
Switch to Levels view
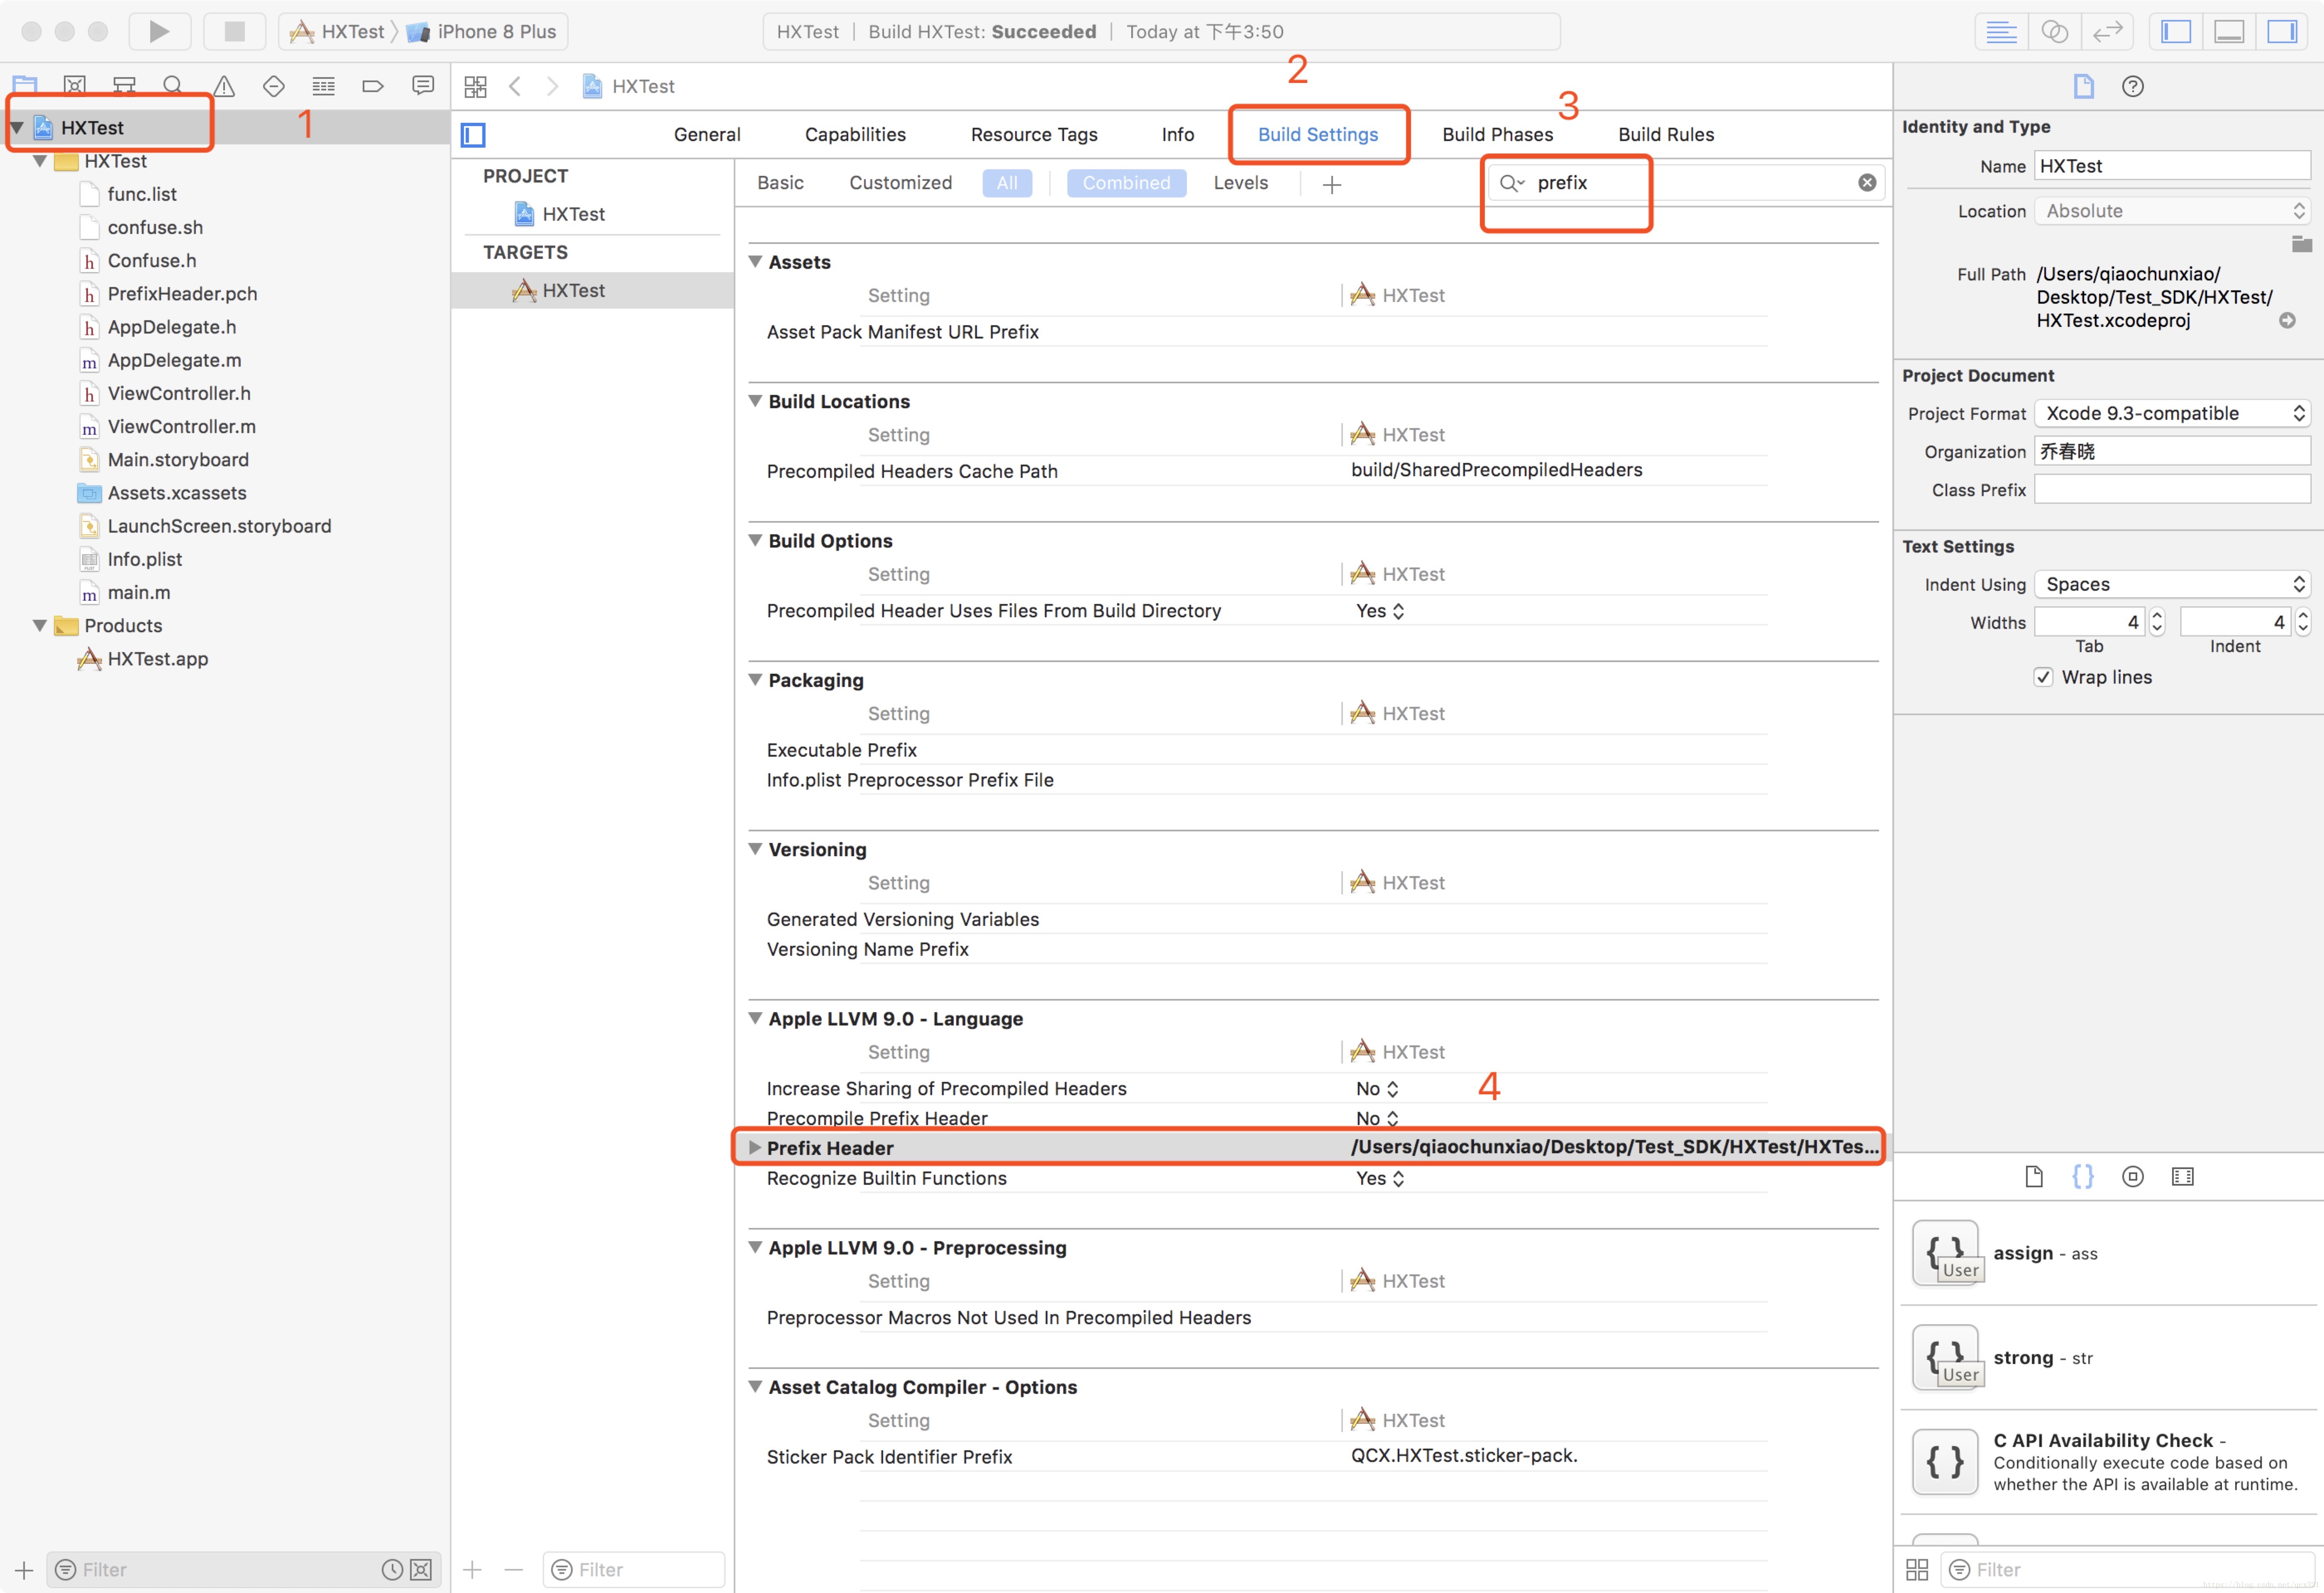coord(1240,183)
